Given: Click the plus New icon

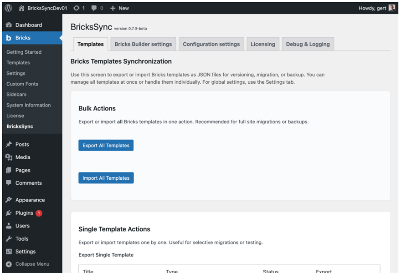Looking at the screenshot, I should pyautogui.click(x=113, y=8).
